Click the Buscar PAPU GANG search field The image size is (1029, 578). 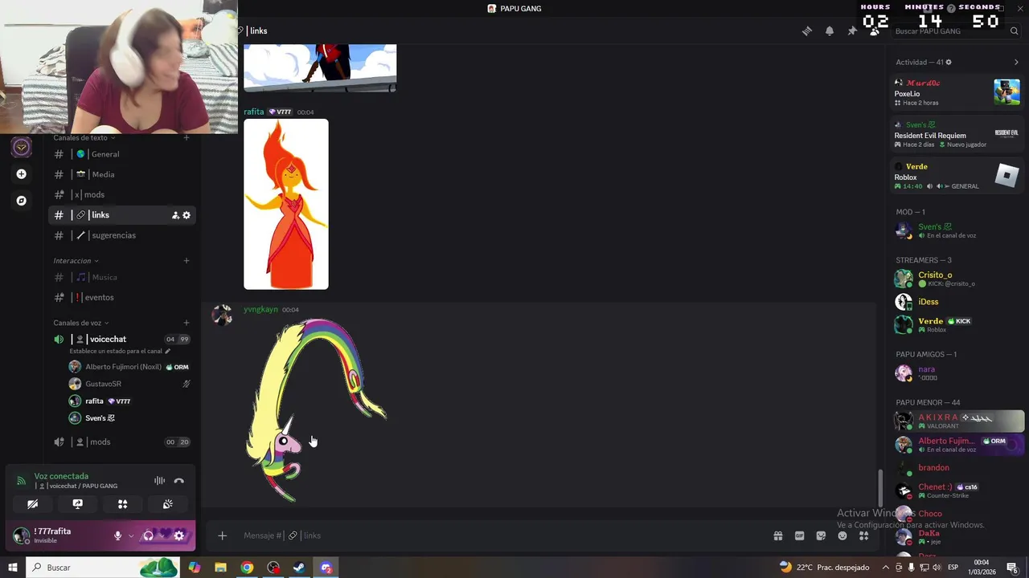(x=956, y=31)
